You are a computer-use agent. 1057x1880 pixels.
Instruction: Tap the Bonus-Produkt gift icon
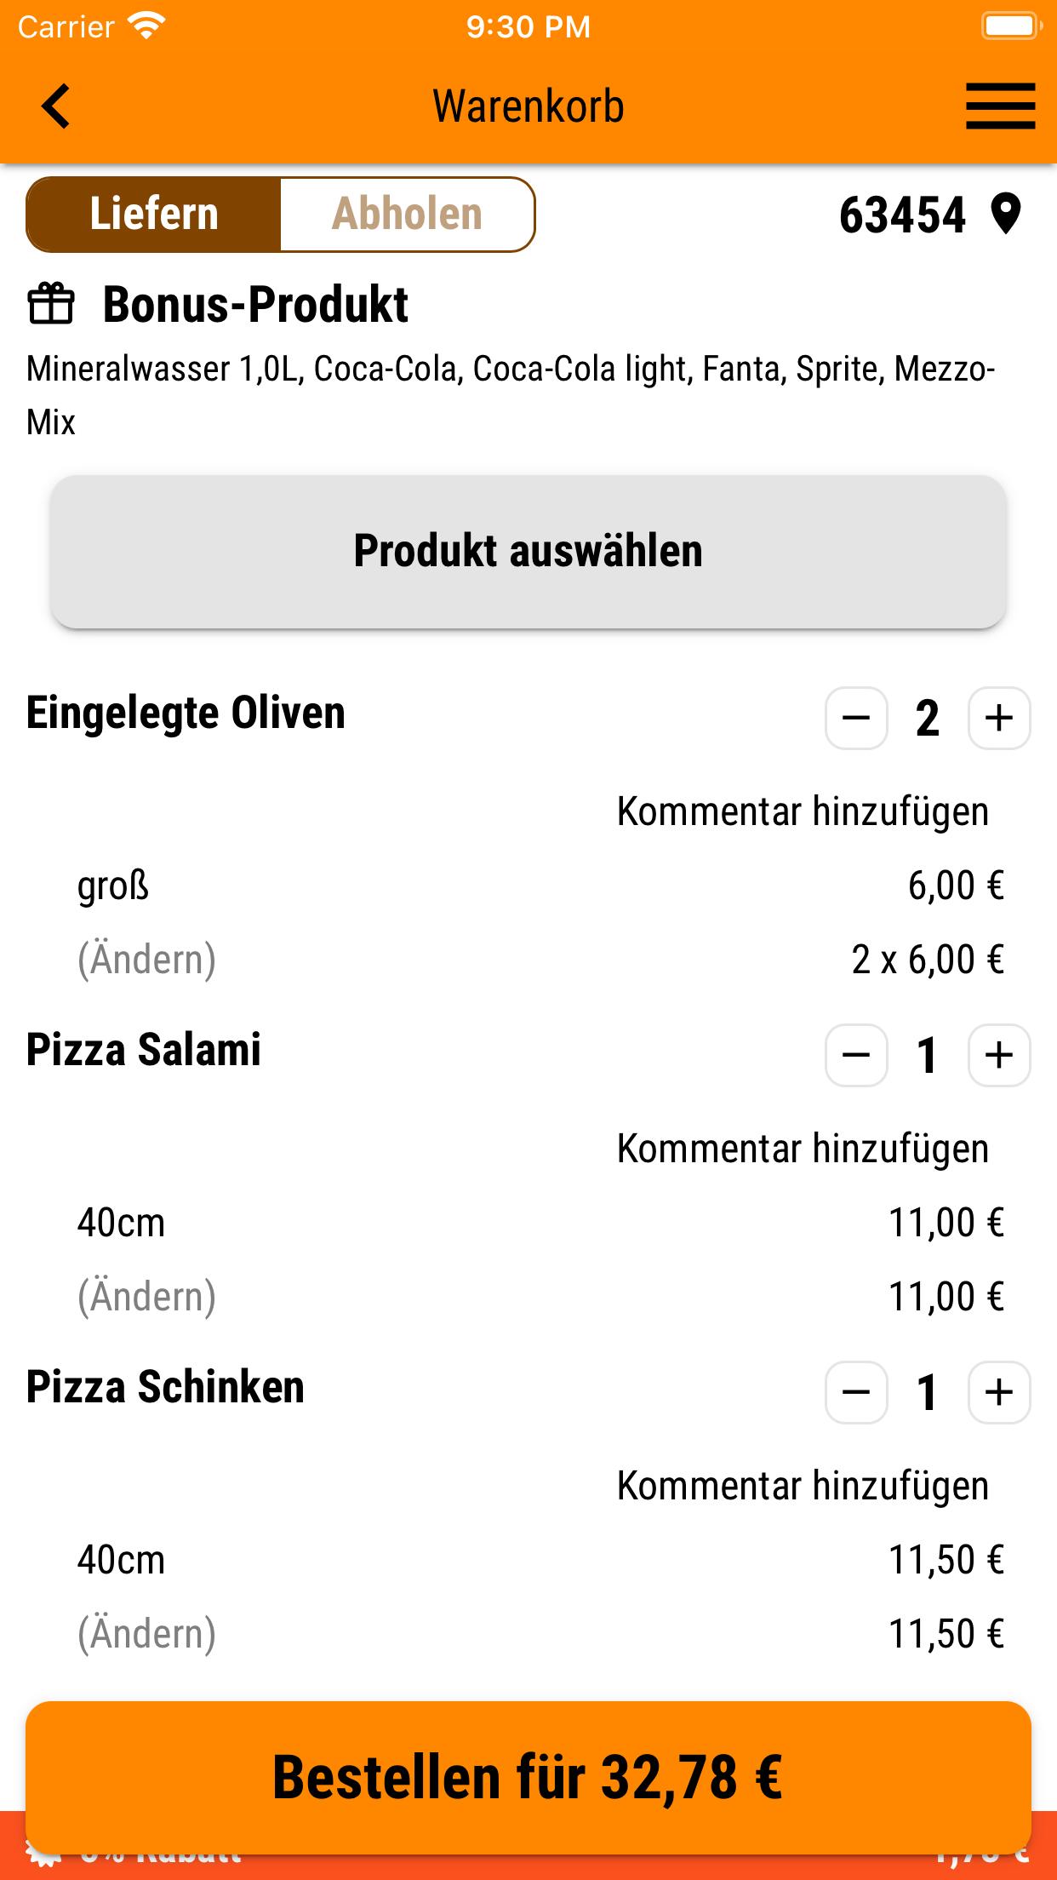(51, 304)
